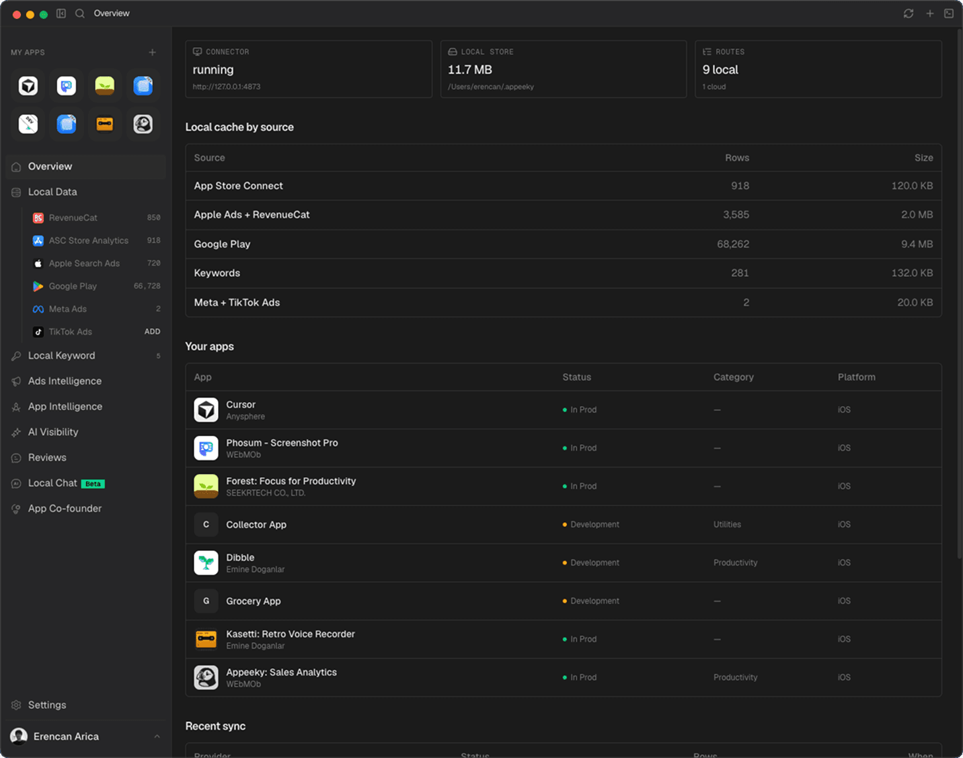This screenshot has width=963, height=758.
Task: Open Collector App row
Action: (564, 525)
